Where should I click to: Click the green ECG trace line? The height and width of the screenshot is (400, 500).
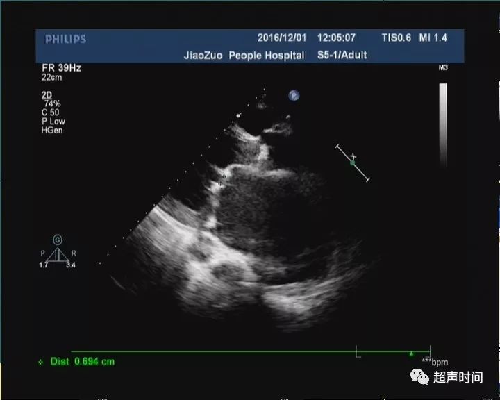click(251, 351)
